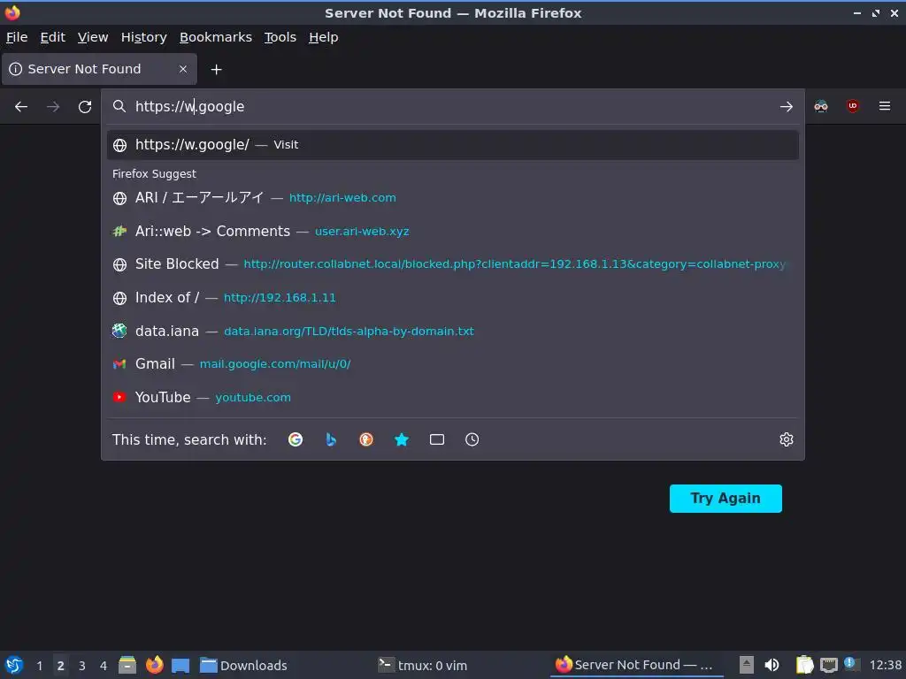The height and width of the screenshot is (679, 906).
Task: Launch the file manager from the taskbar
Action: pos(127,665)
